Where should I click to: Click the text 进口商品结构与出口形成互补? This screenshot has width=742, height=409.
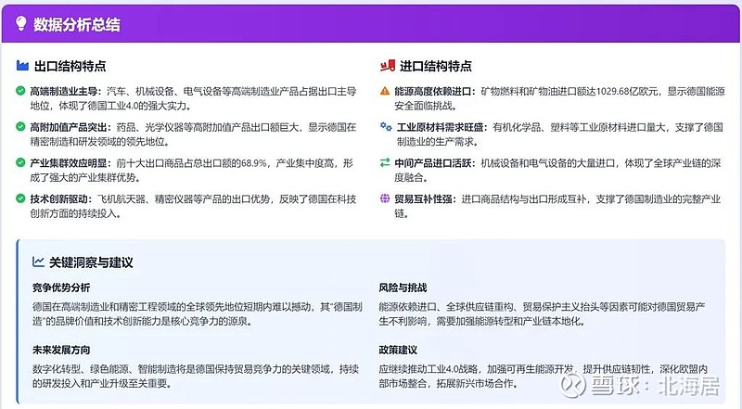pyautogui.click(x=524, y=199)
